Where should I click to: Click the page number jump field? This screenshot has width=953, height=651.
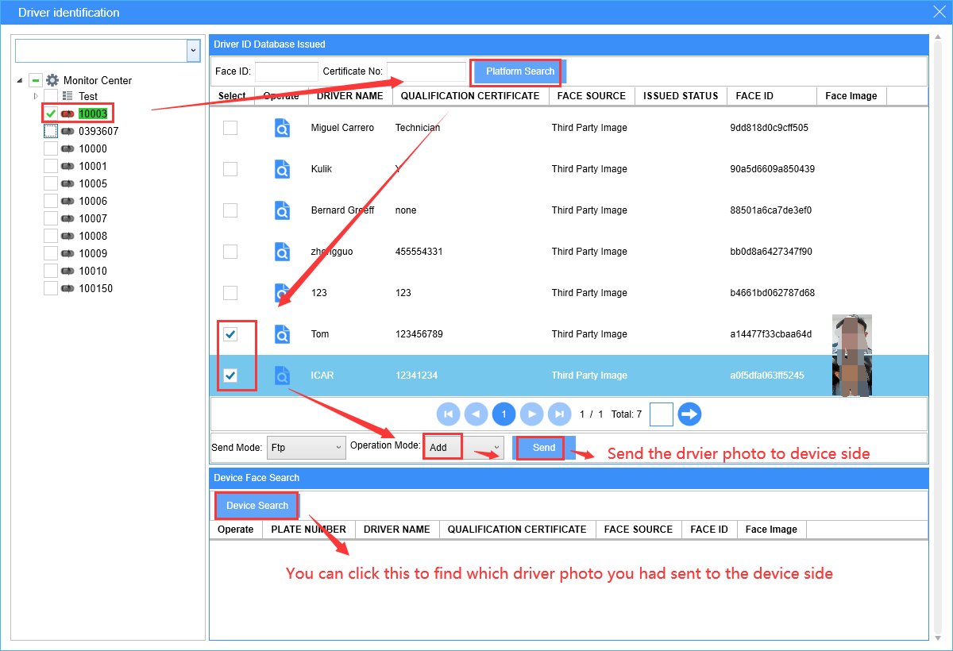(x=662, y=414)
